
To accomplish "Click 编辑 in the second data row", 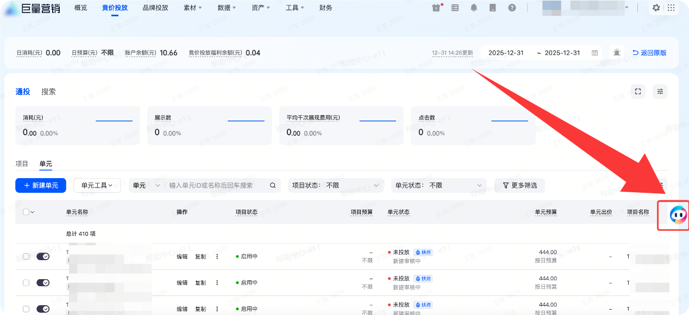I will tap(182, 282).
